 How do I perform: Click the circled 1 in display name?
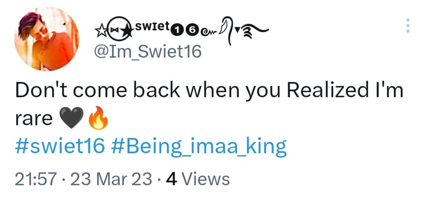click(x=178, y=30)
